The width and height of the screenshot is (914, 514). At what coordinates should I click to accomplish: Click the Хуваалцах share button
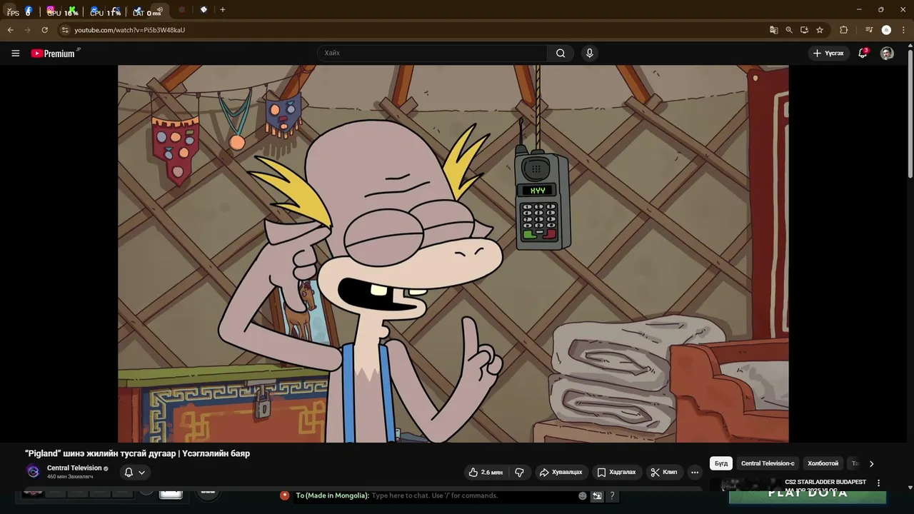[x=561, y=472]
